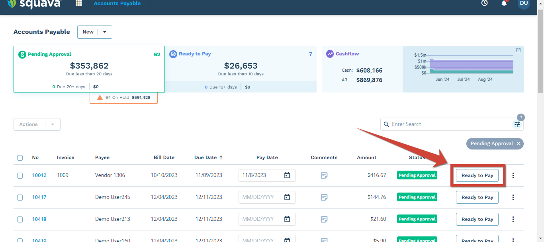Mark bill 10012 Ready to Pay

477,175
